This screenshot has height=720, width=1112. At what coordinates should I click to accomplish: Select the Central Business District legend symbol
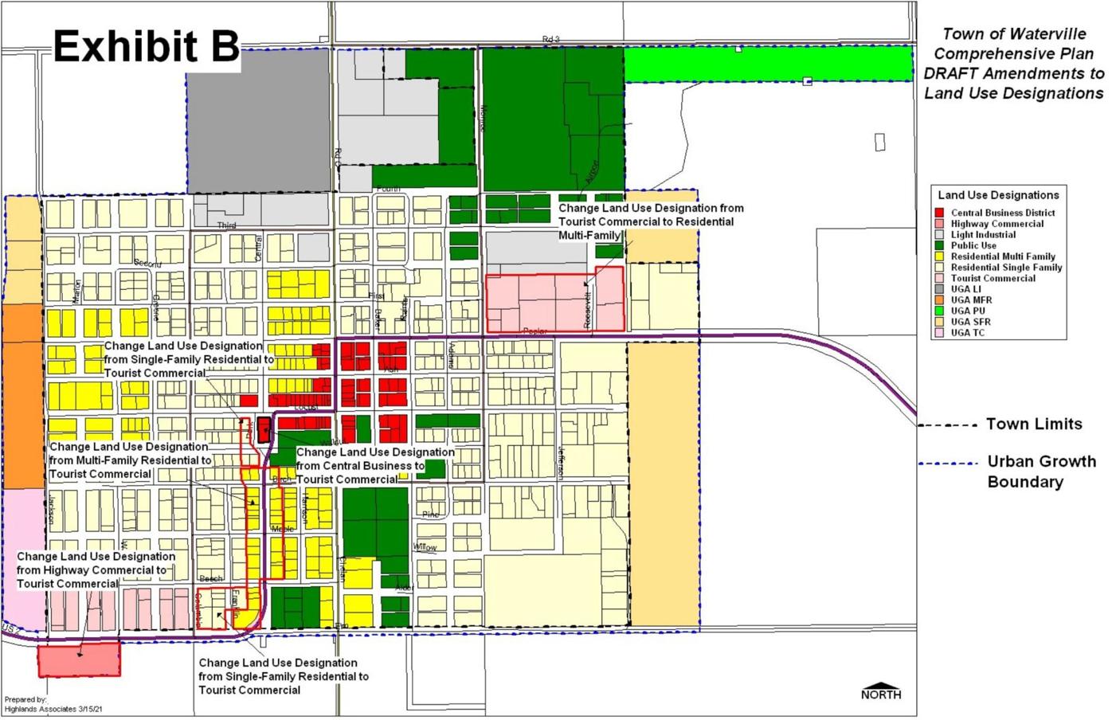coord(938,213)
